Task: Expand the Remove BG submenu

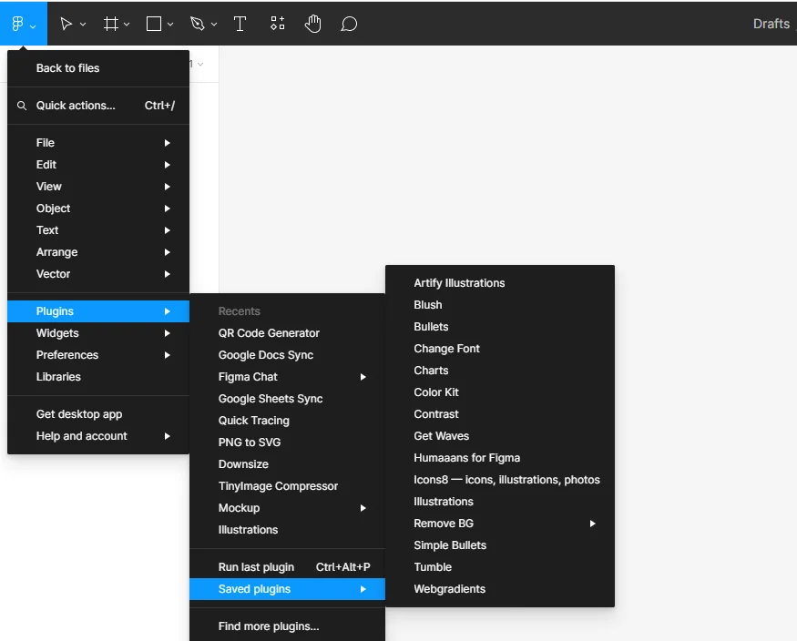Action: click(x=592, y=524)
